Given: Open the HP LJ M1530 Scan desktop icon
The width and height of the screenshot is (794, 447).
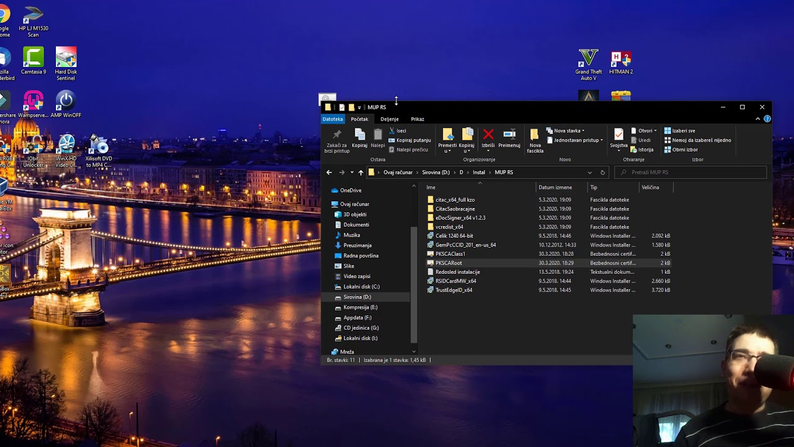Looking at the screenshot, I should (33, 20).
